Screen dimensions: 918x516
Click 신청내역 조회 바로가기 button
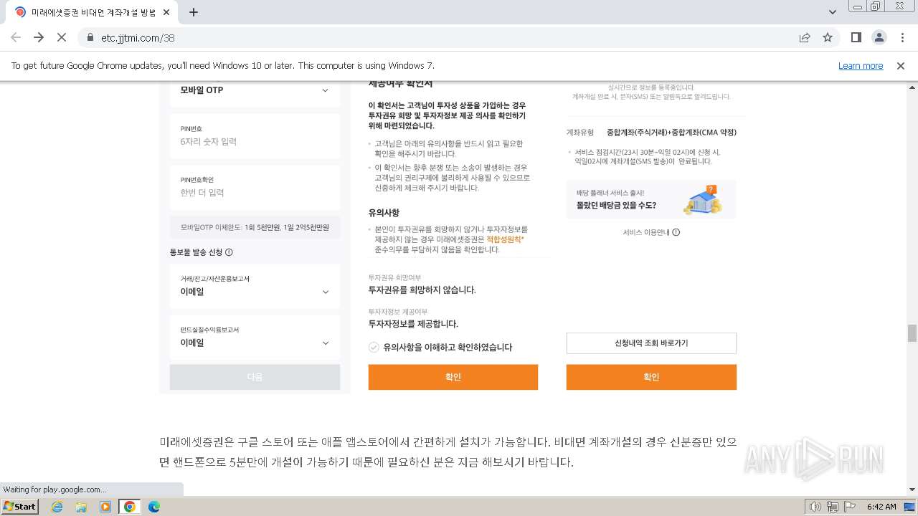pos(651,343)
